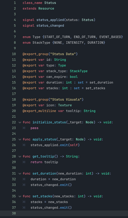Screen dimensions: 128x218
Task: Collapse the get_tooltip function block
Action: point(20,157)
